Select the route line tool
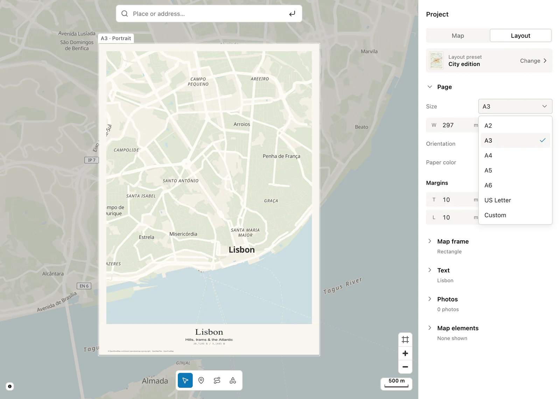 (x=217, y=380)
